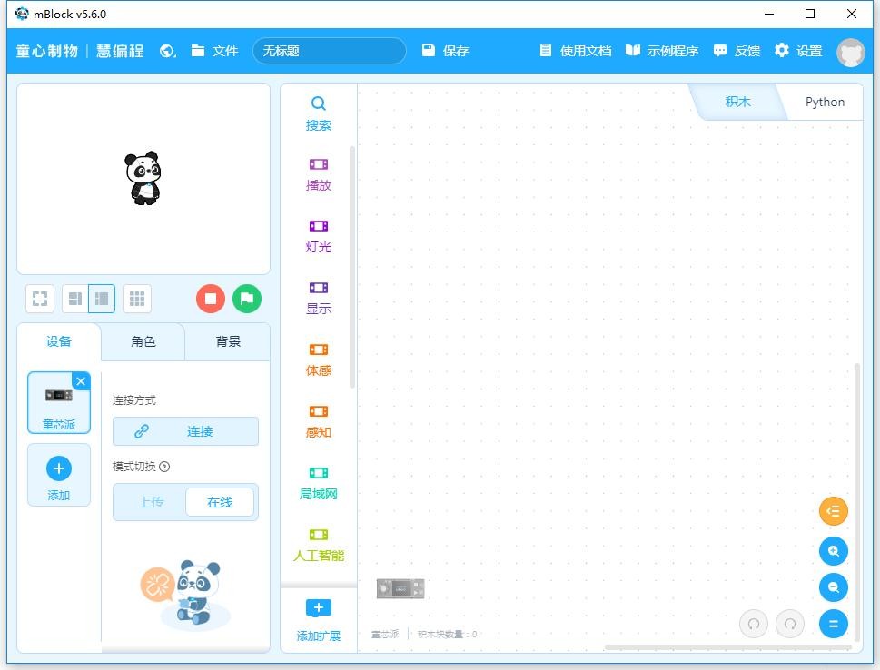Zoom out the workspace

click(833, 587)
